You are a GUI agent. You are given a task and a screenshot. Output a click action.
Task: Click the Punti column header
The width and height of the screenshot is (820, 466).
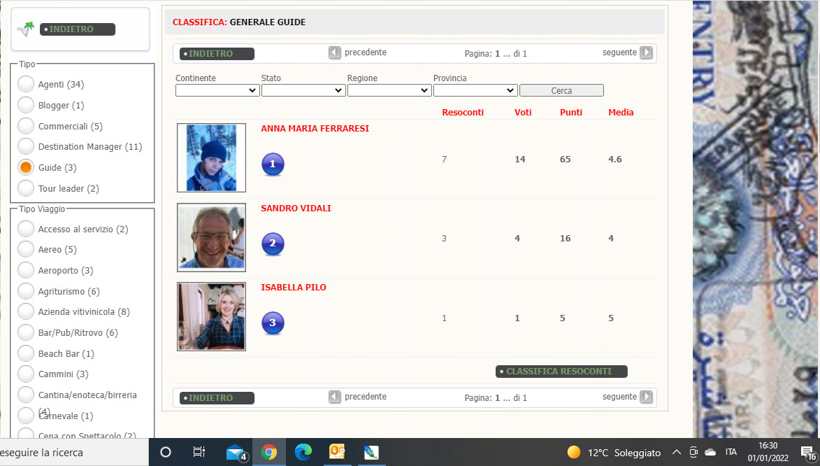(571, 112)
